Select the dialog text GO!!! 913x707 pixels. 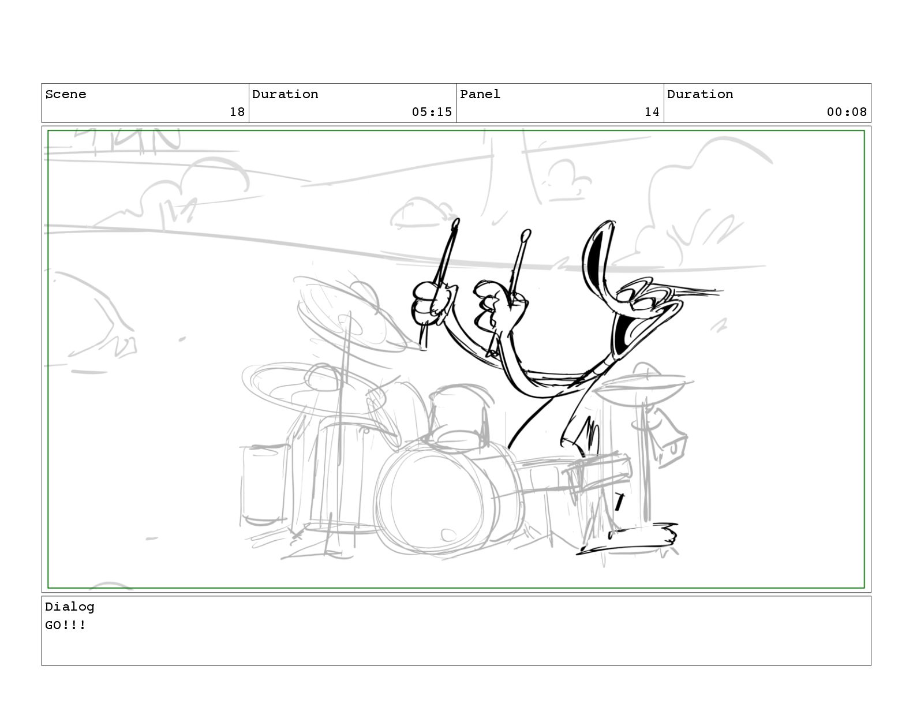click(x=66, y=625)
